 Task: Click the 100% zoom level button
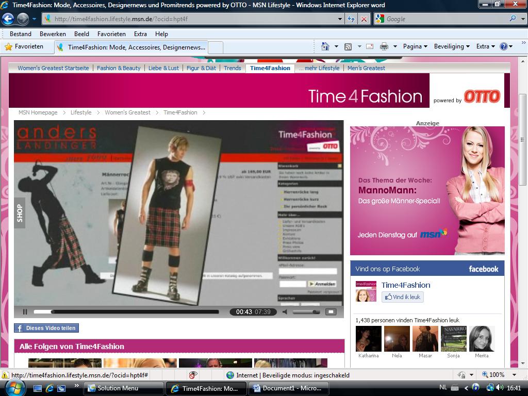493,375
